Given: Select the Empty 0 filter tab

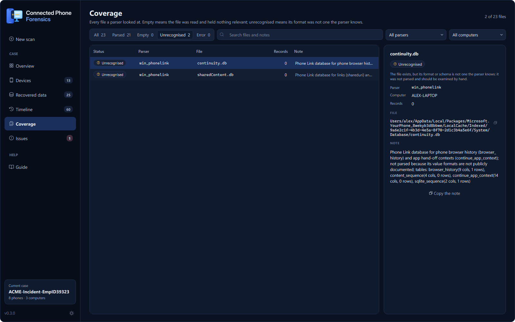Looking at the screenshot, I should [145, 35].
